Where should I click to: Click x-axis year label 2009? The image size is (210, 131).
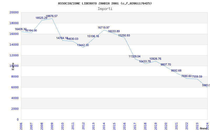pyautogui.click(x=52, y=126)
